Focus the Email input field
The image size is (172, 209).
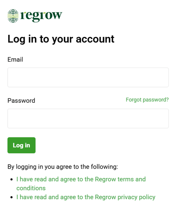click(x=88, y=77)
